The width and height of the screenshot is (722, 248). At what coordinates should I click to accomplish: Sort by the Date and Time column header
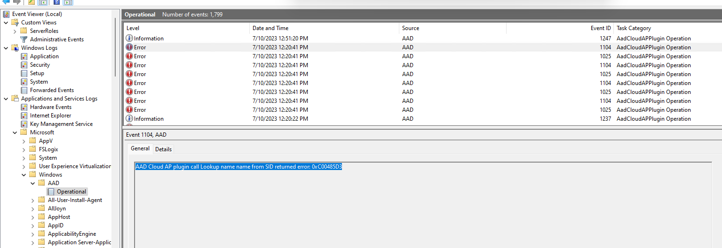point(324,28)
